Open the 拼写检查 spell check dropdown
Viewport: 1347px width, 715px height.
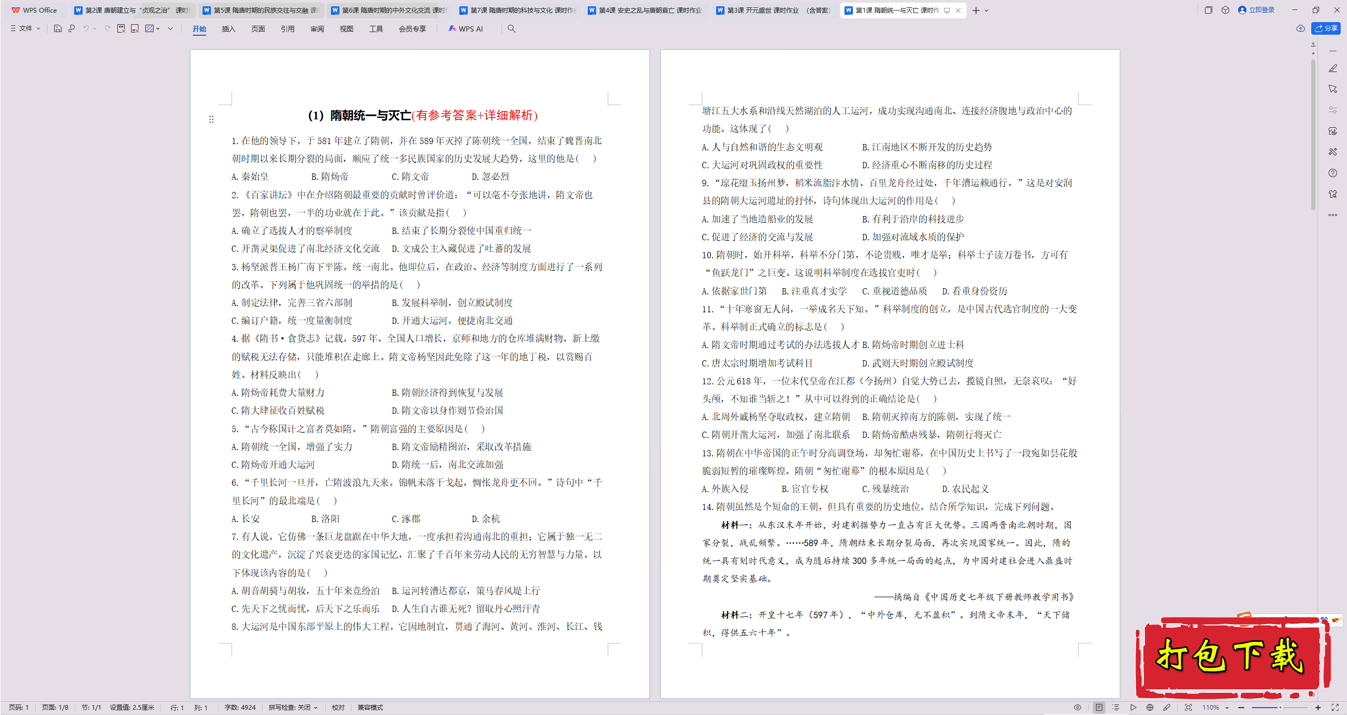(293, 708)
